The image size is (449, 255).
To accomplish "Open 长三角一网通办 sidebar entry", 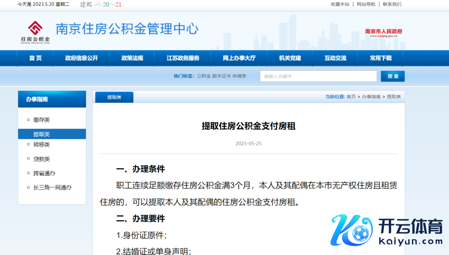I will tap(52, 187).
